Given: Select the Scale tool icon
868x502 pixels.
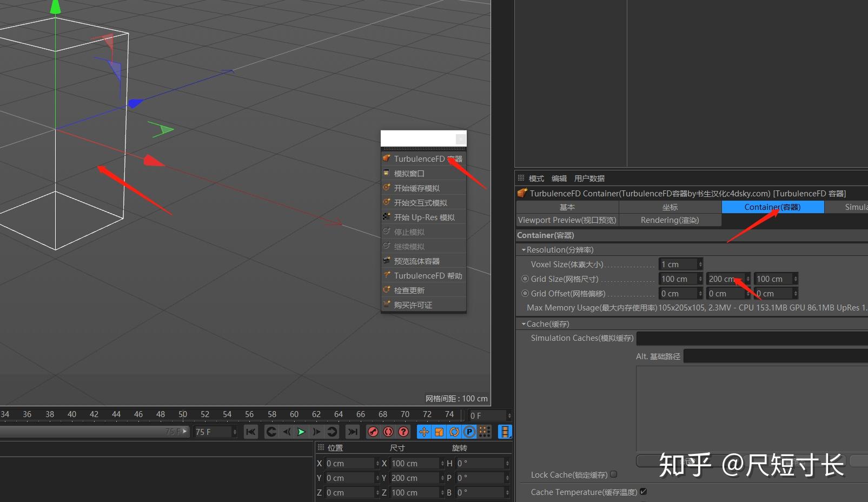Looking at the screenshot, I should 439,432.
